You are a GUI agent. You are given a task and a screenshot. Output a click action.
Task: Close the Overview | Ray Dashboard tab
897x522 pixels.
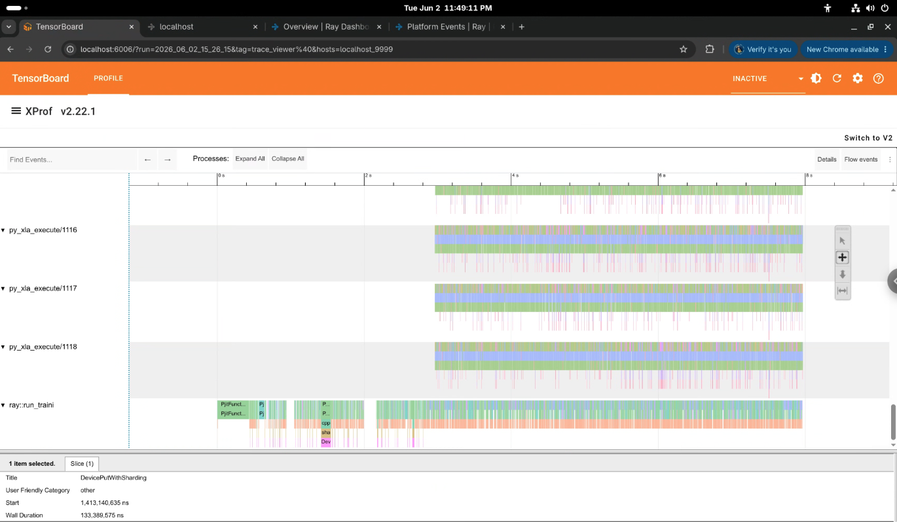click(378, 27)
